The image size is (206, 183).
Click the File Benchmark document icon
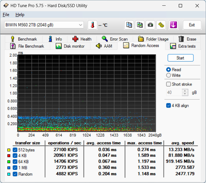coord(13,46)
